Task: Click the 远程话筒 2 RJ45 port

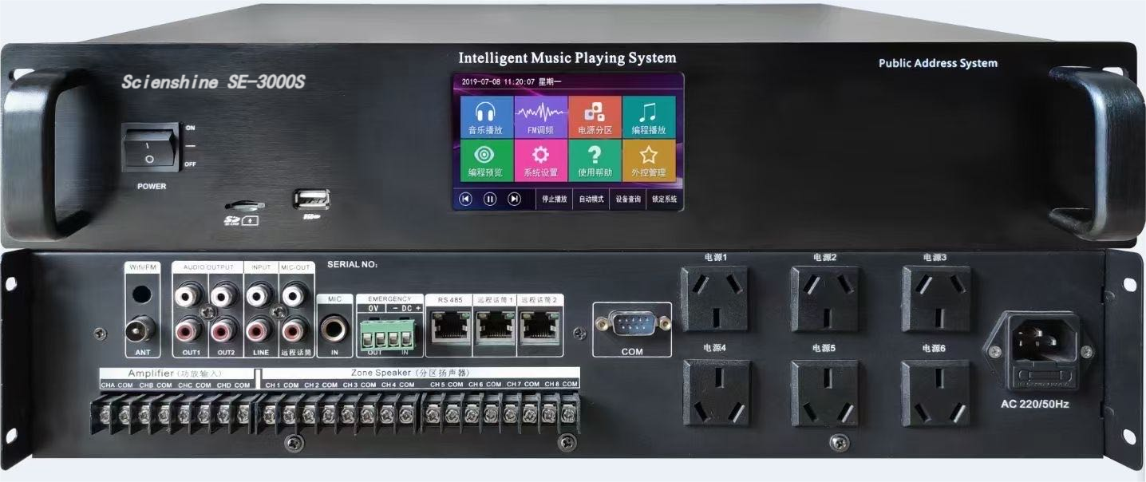Action: pyautogui.click(x=539, y=326)
